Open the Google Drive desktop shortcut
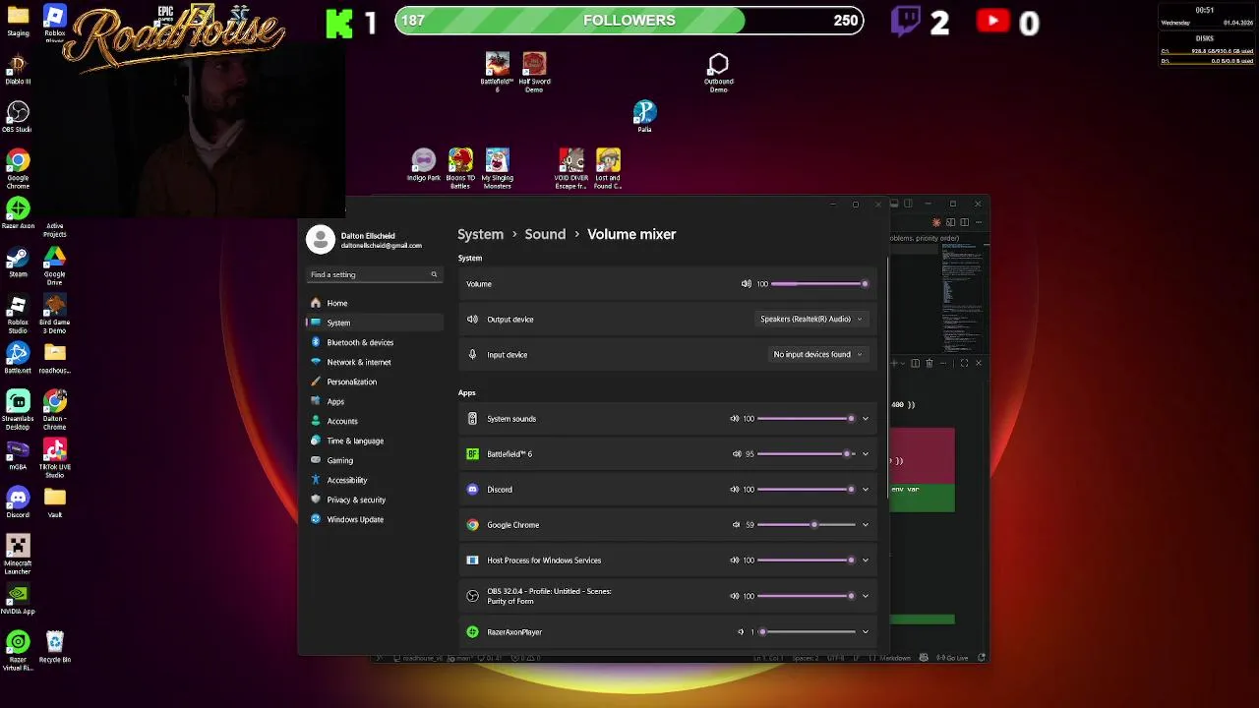Screen dimensions: 1259x708 pos(54,265)
